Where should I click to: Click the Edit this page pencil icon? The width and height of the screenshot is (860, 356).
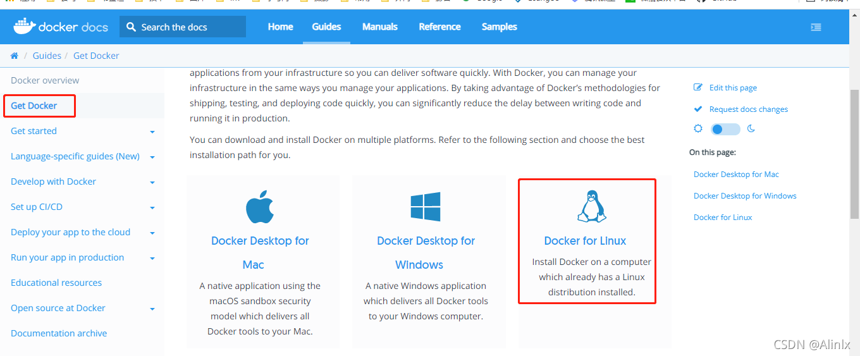698,87
